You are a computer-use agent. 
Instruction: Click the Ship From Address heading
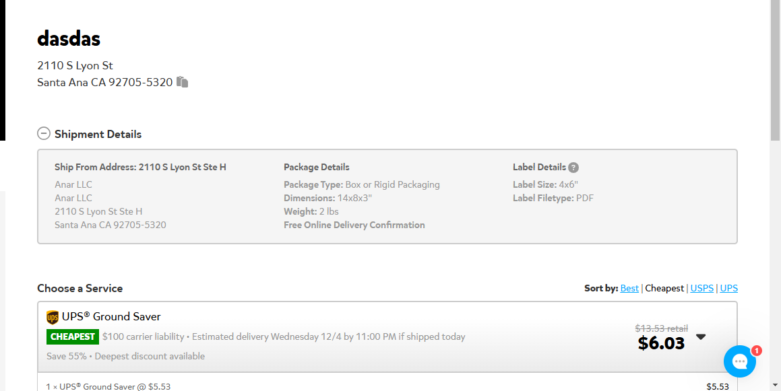tap(140, 167)
